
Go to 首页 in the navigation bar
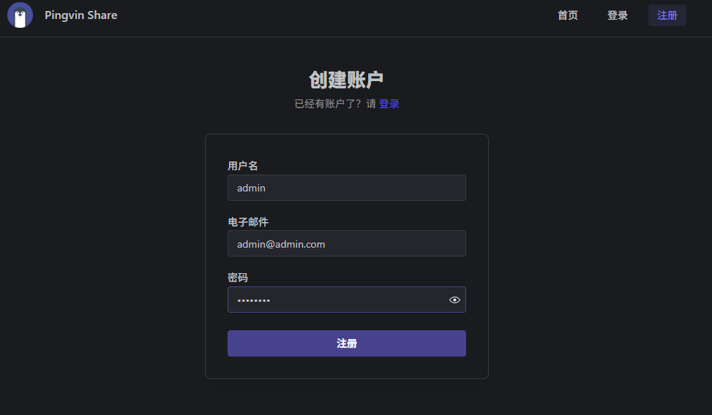tap(568, 15)
